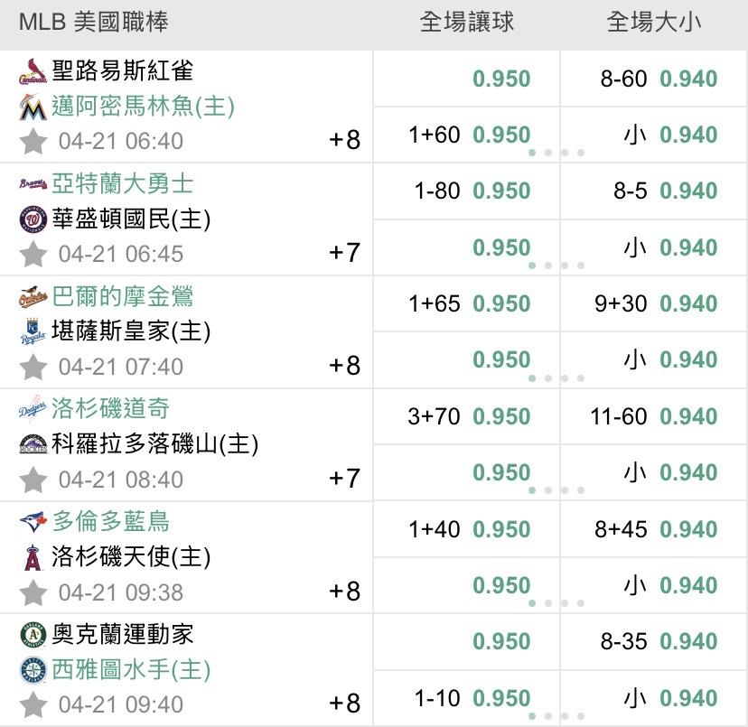Image resolution: width=748 pixels, height=727 pixels.
Task: Expand +8 more bets for Cardinals game
Action: [x=344, y=140]
